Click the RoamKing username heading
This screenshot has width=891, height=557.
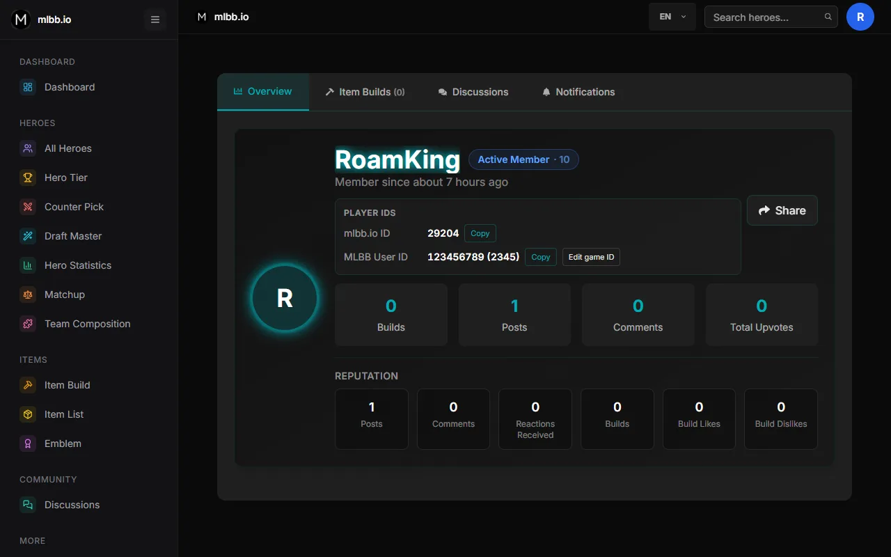tap(397, 159)
